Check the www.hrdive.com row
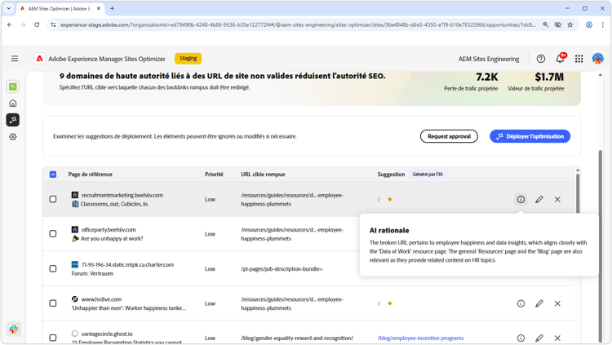The height and width of the screenshot is (345, 612). pyautogui.click(x=53, y=303)
